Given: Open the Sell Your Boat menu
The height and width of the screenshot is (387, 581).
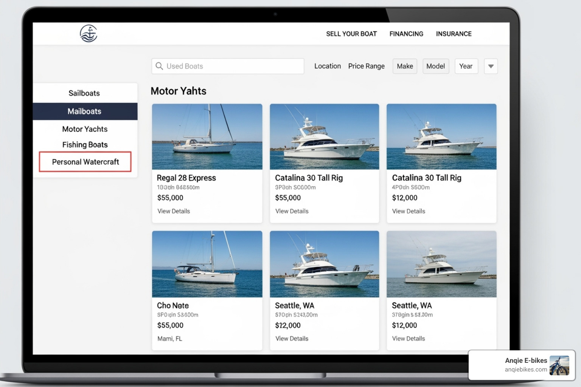Looking at the screenshot, I should 351,34.
